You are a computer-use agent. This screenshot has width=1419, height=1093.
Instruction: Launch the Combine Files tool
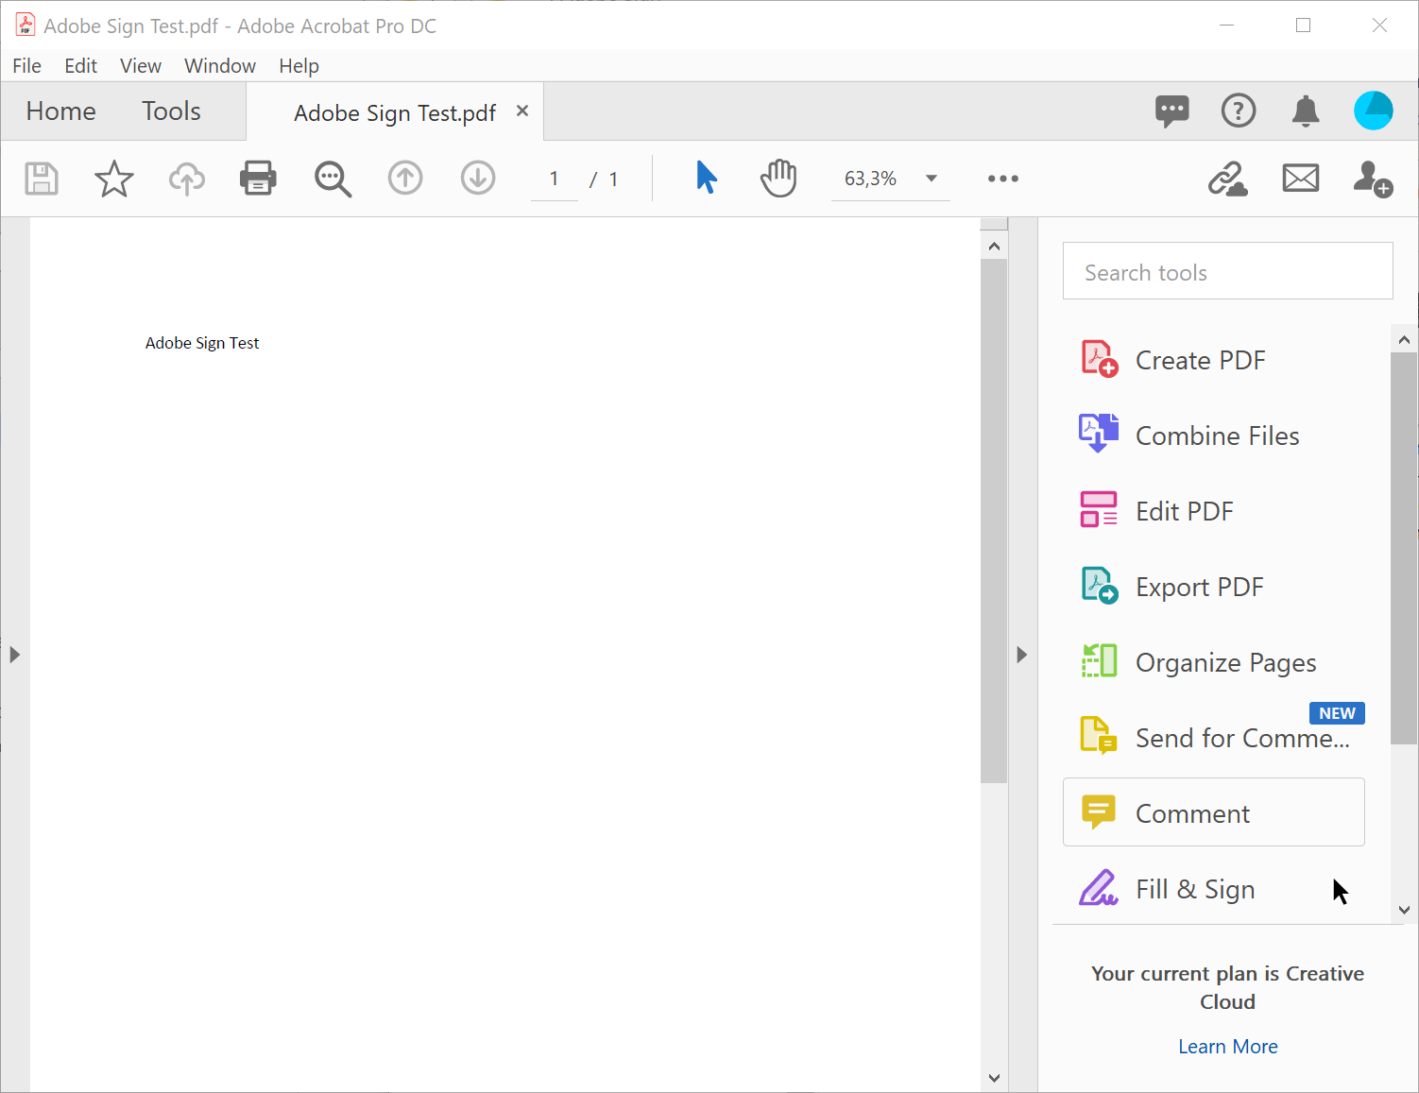[1214, 435]
